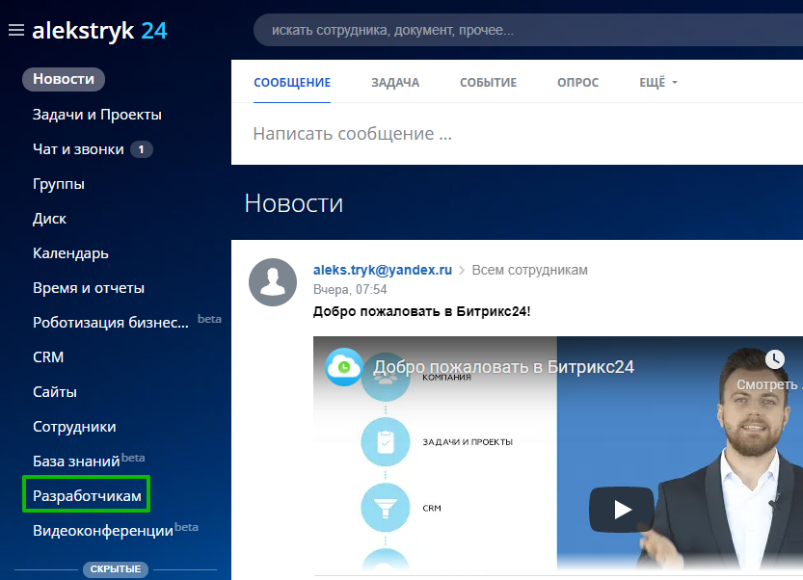The image size is (803, 580).
Task: Open the unread counter badge beside Чат и звонки
Action: 142,149
